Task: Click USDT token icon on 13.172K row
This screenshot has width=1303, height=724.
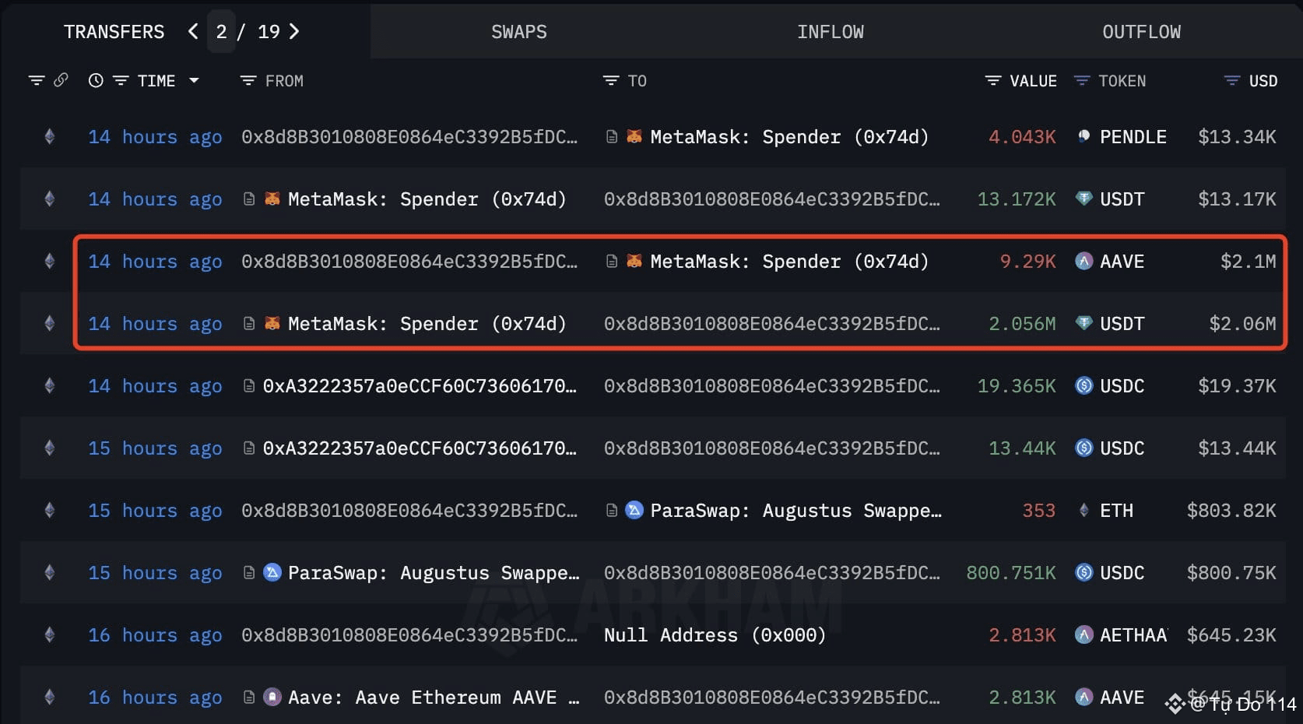Action: [x=1083, y=199]
